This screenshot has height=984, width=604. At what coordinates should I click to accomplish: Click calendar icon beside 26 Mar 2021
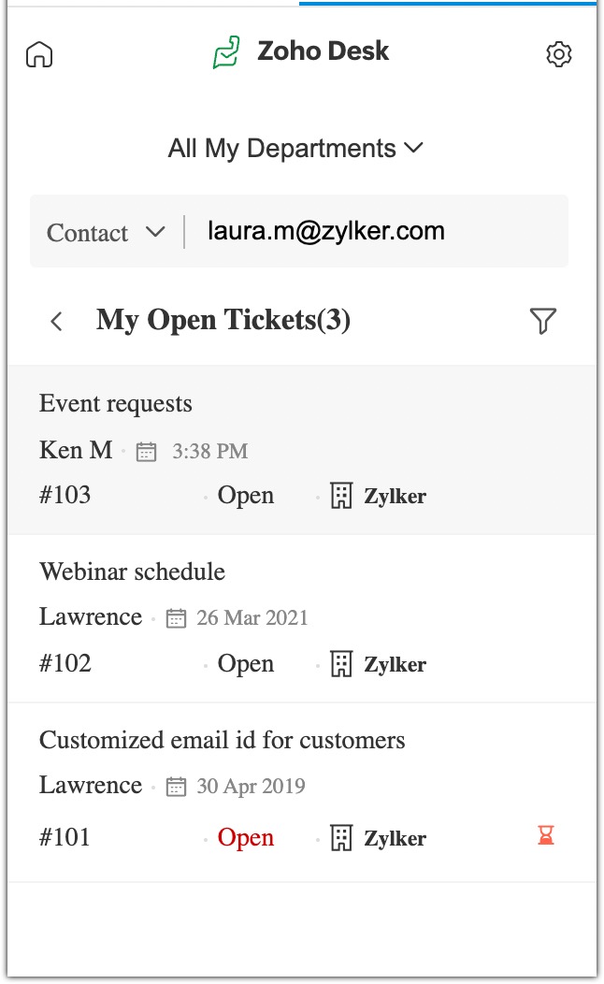[x=176, y=618]
